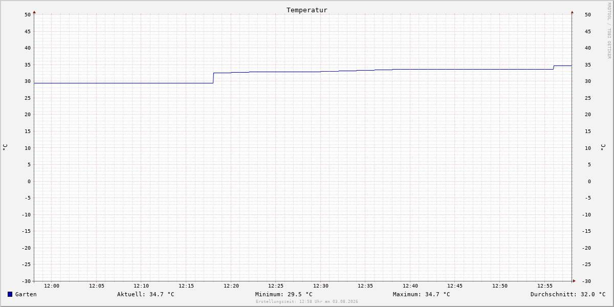Click the Garten legend label
Image resolution: width=614 pixels, height=307 pixels.
pos(26,294)
